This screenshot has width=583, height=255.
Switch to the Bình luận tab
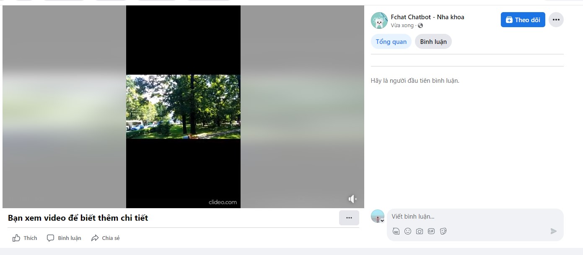coord(433,42)
